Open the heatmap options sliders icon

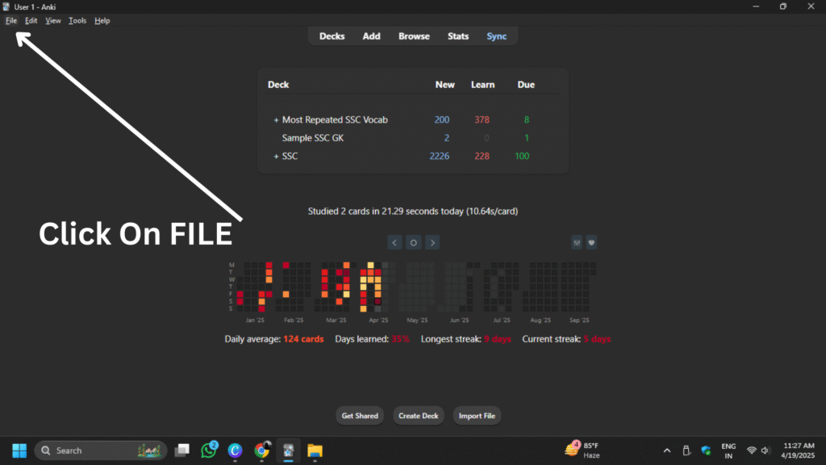[x=577, y=242]
